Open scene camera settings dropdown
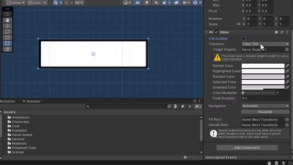 pyautogui.click(x=186, y=3)
